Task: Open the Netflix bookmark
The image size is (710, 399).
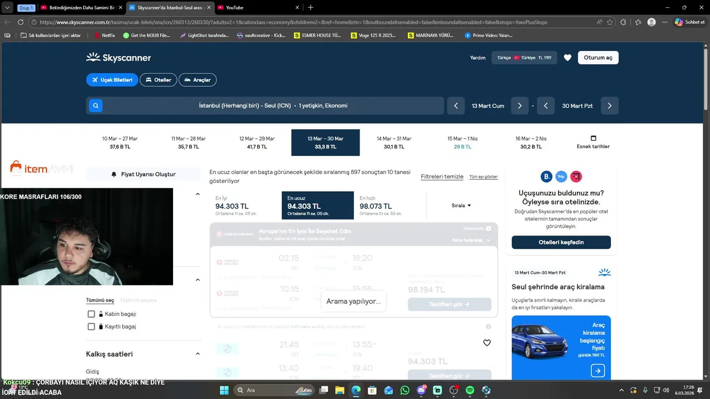Action: coord(104,35)
